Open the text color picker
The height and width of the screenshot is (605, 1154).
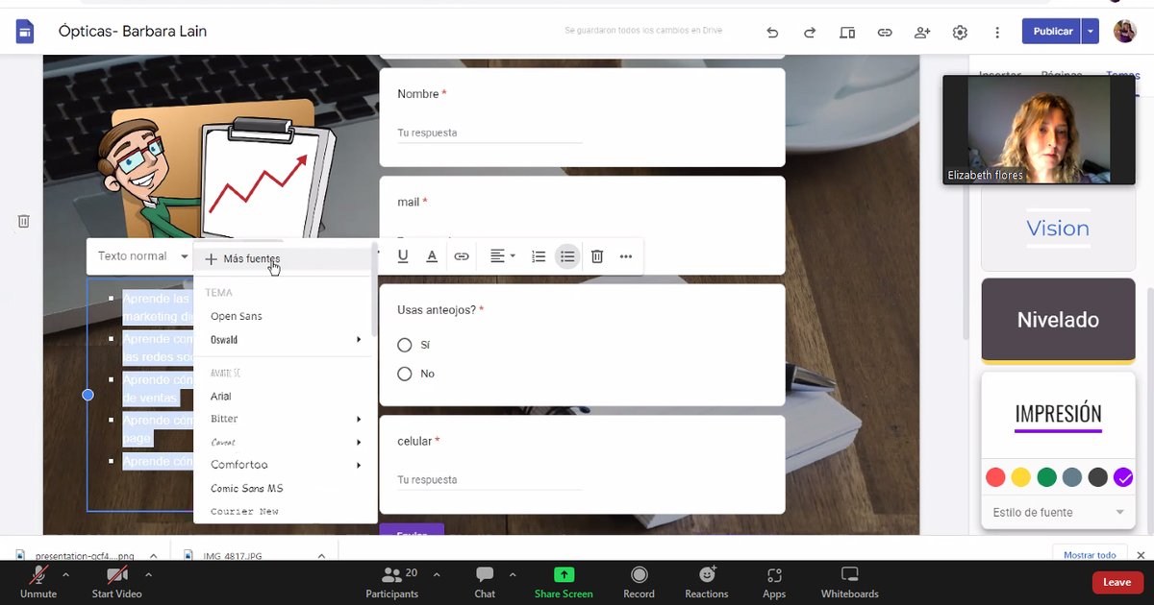coord(432,256)
